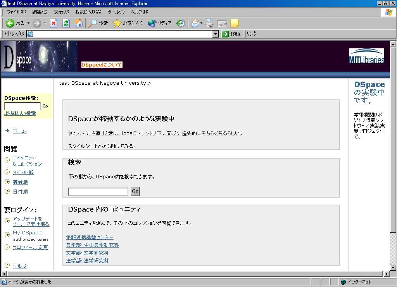Open the Search (検索) toolbar button
Image resolution: width=397 pixels, height=287 pixels.
click(x=98, y=23)
